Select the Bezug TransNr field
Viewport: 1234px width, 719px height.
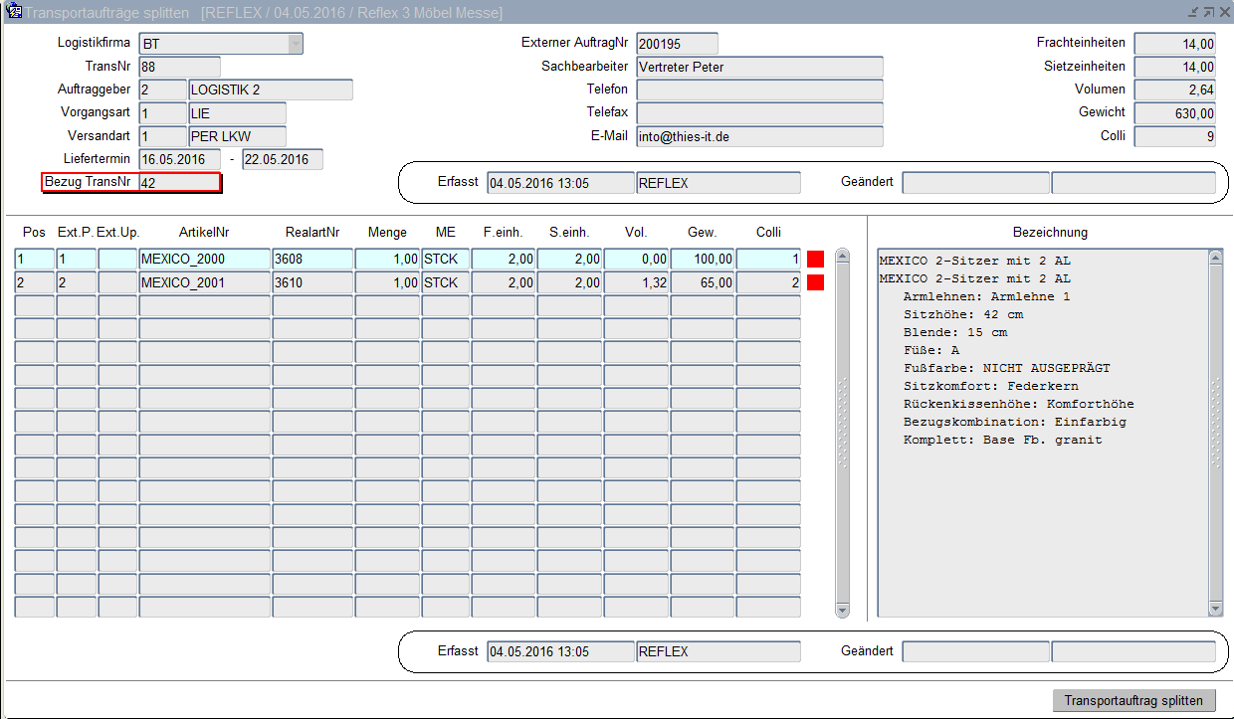pyautogui.click(x=179, y=183)
